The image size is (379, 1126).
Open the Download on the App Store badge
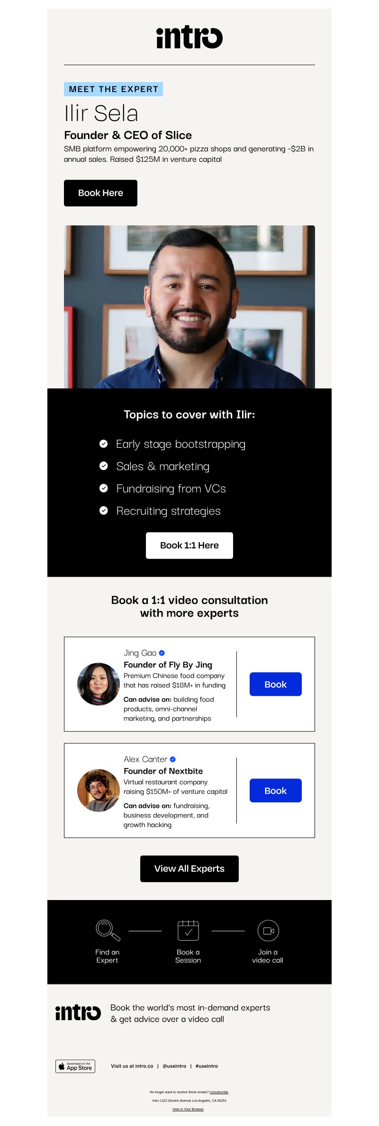75,1066
